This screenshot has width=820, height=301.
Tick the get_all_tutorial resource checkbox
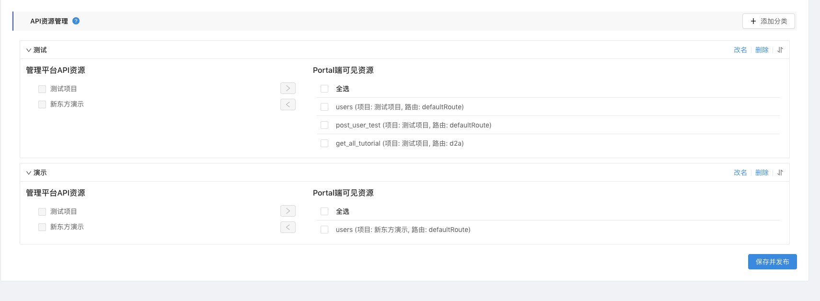[324, 143]
